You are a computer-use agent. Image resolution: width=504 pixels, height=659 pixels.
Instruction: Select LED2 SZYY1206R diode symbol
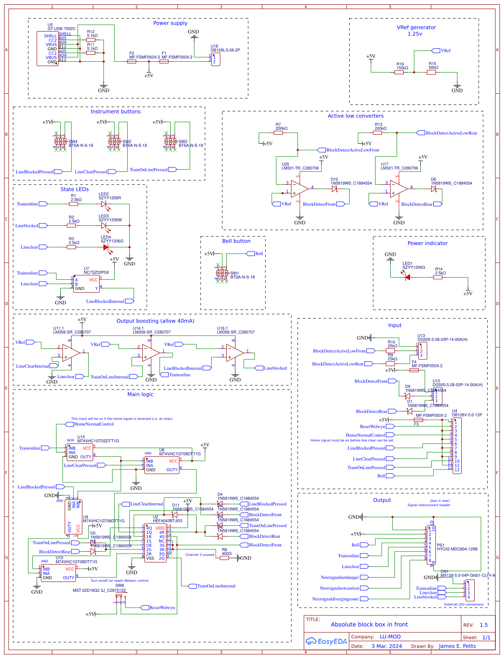point(103,204)
